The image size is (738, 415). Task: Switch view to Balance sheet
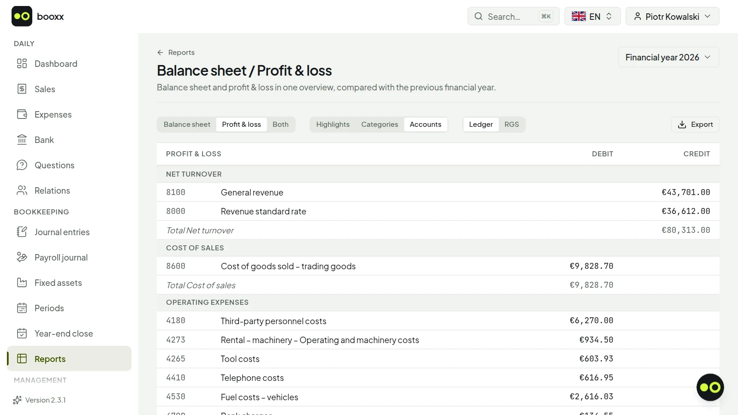click(187, 125)
